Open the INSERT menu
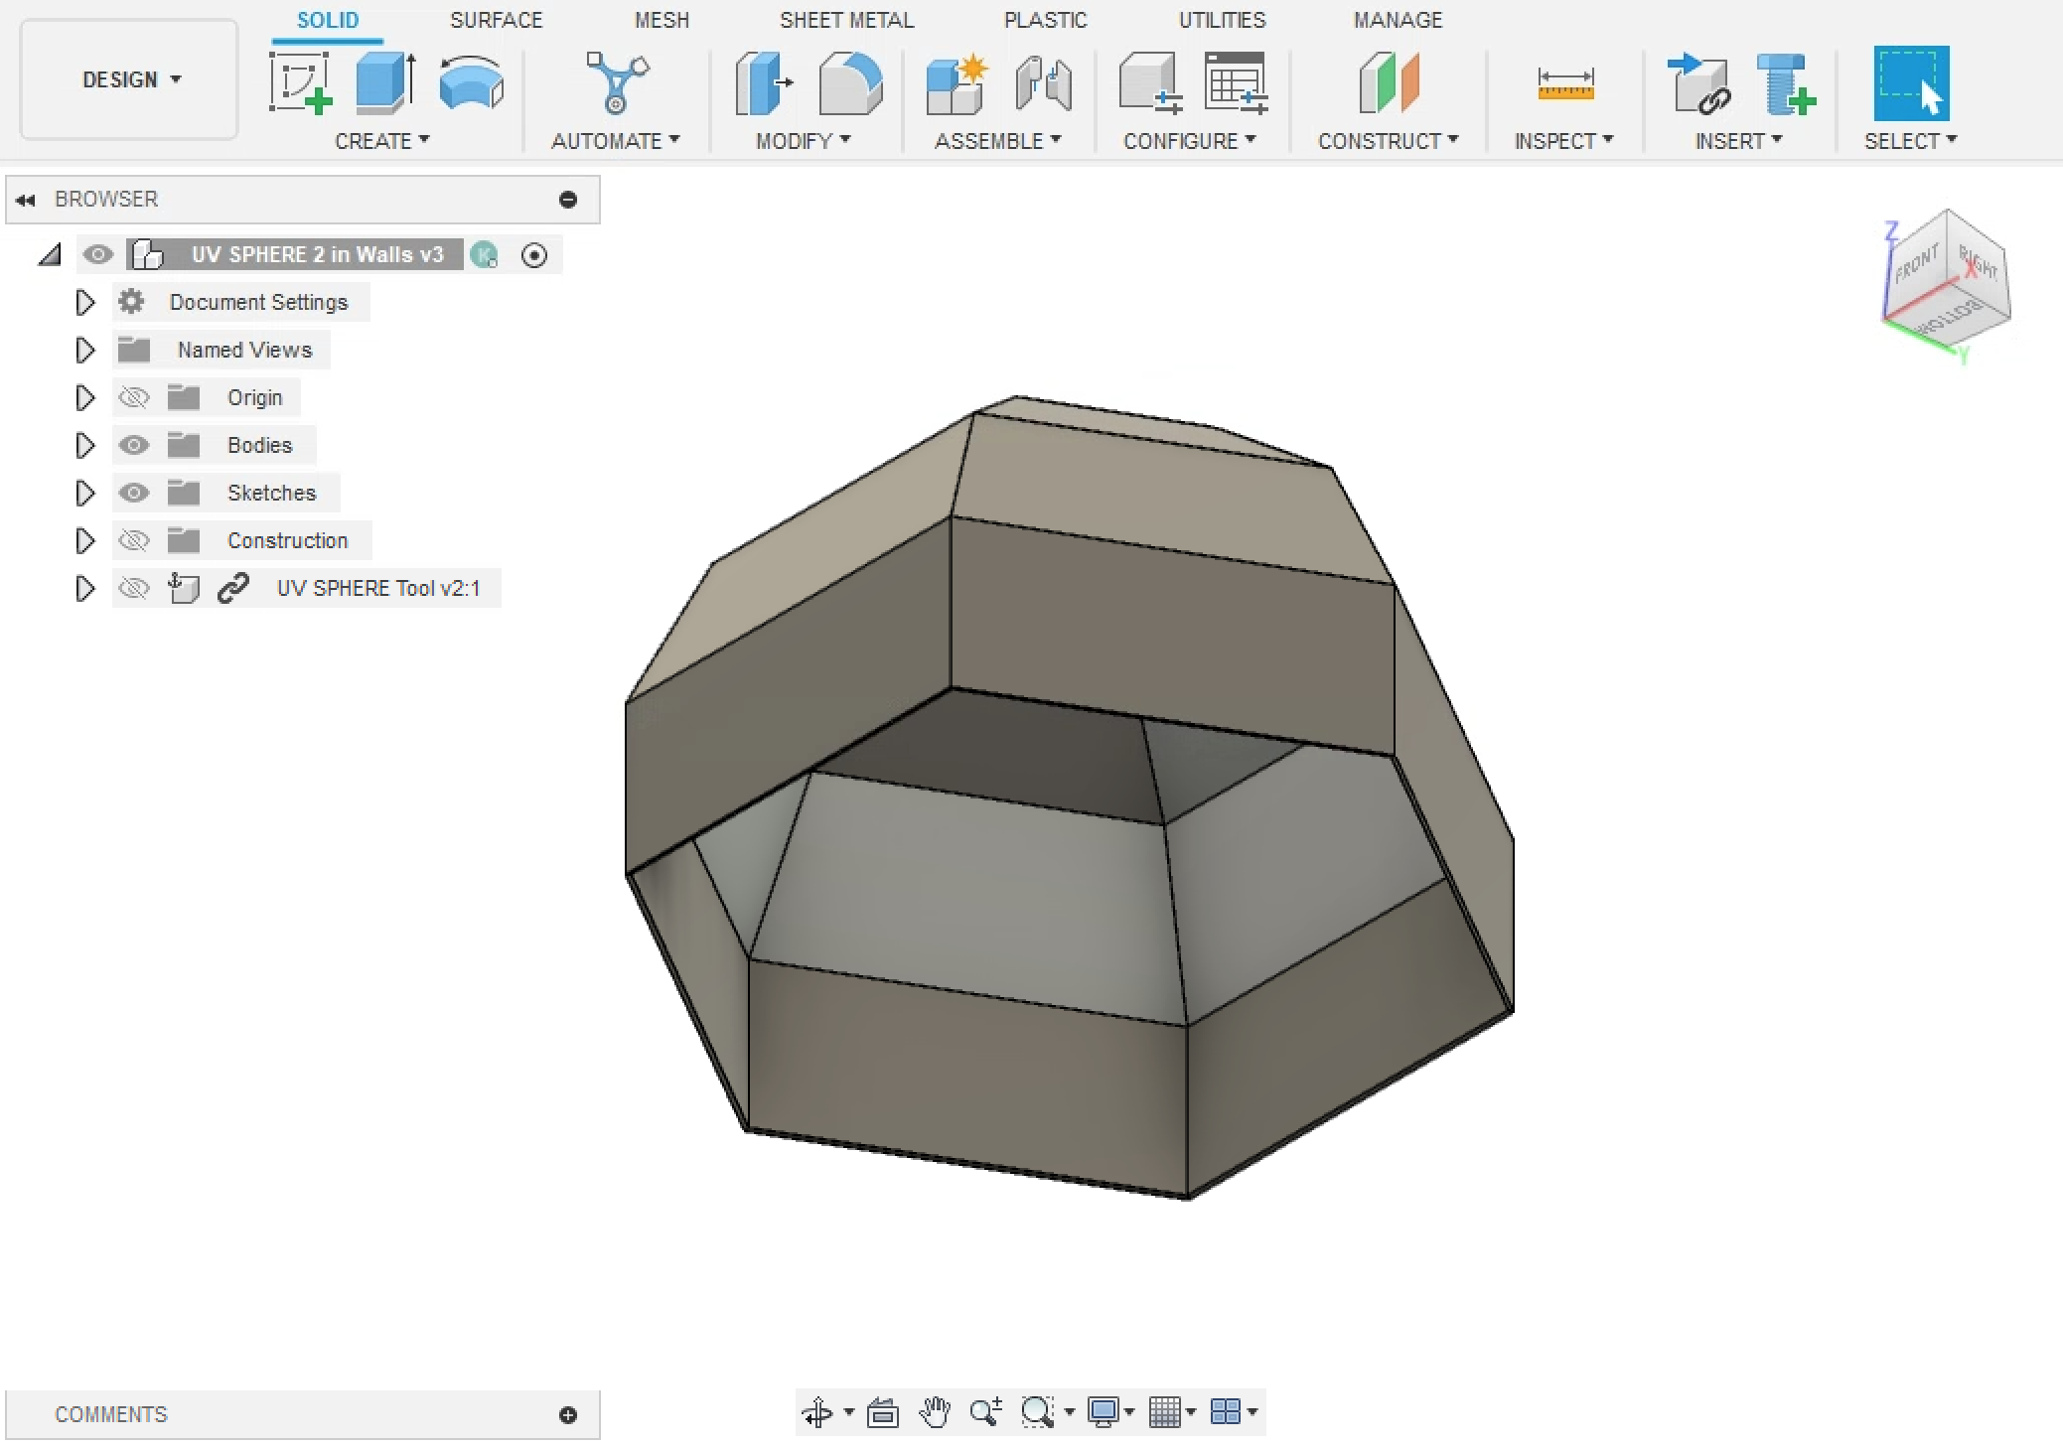This screenshot has width=2063, height=1446. [1739, 141]
